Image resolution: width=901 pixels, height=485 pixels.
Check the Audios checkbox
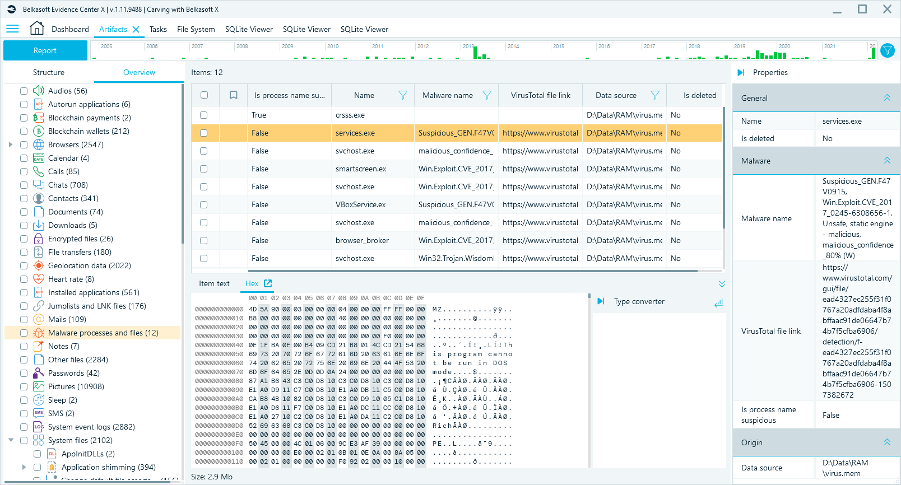pos(24,91)
